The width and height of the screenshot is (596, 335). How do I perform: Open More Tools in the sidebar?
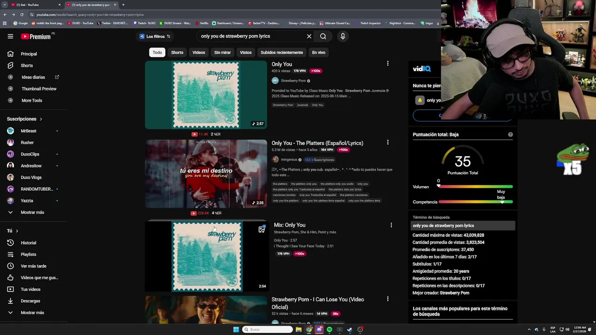pyautogui.click(x=33, y=100)
